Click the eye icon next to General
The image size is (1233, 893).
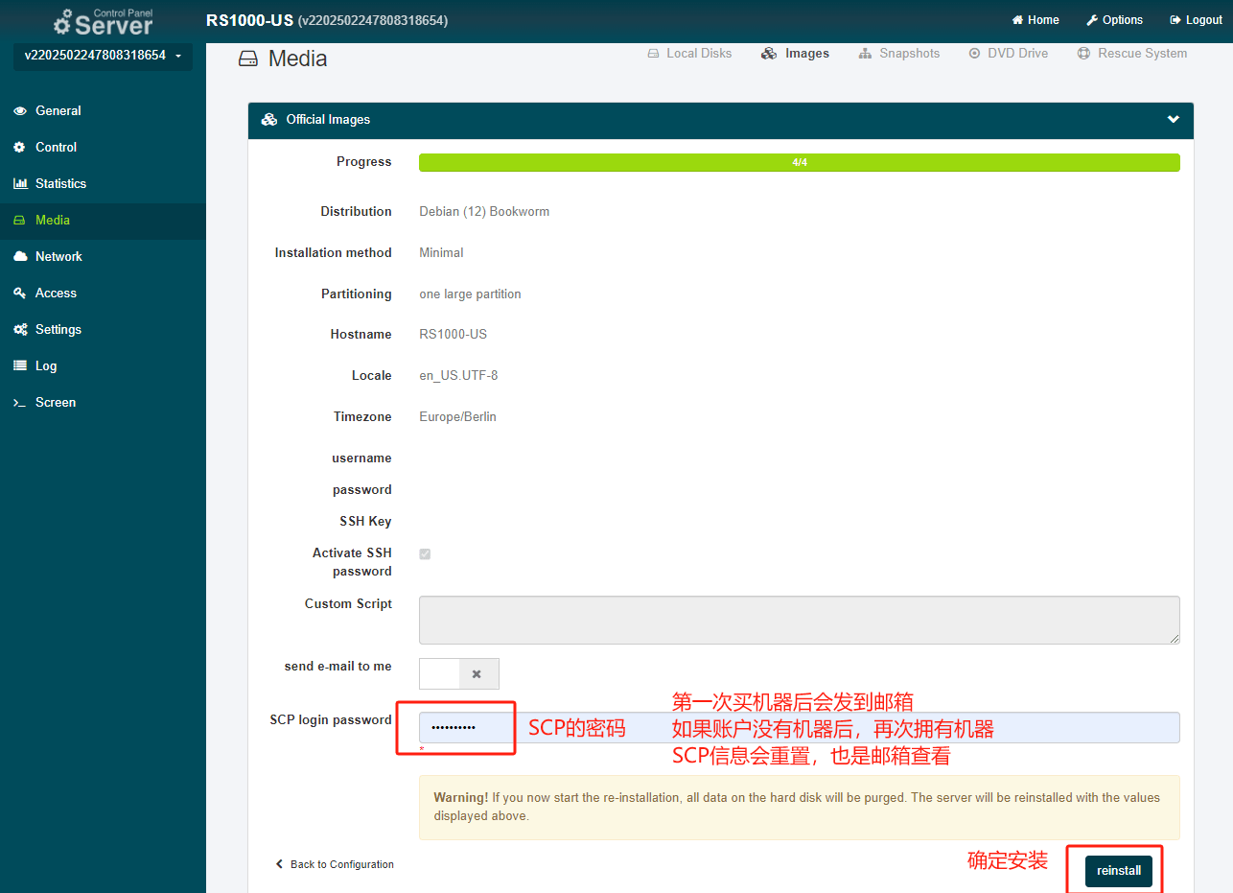[20, 111]
